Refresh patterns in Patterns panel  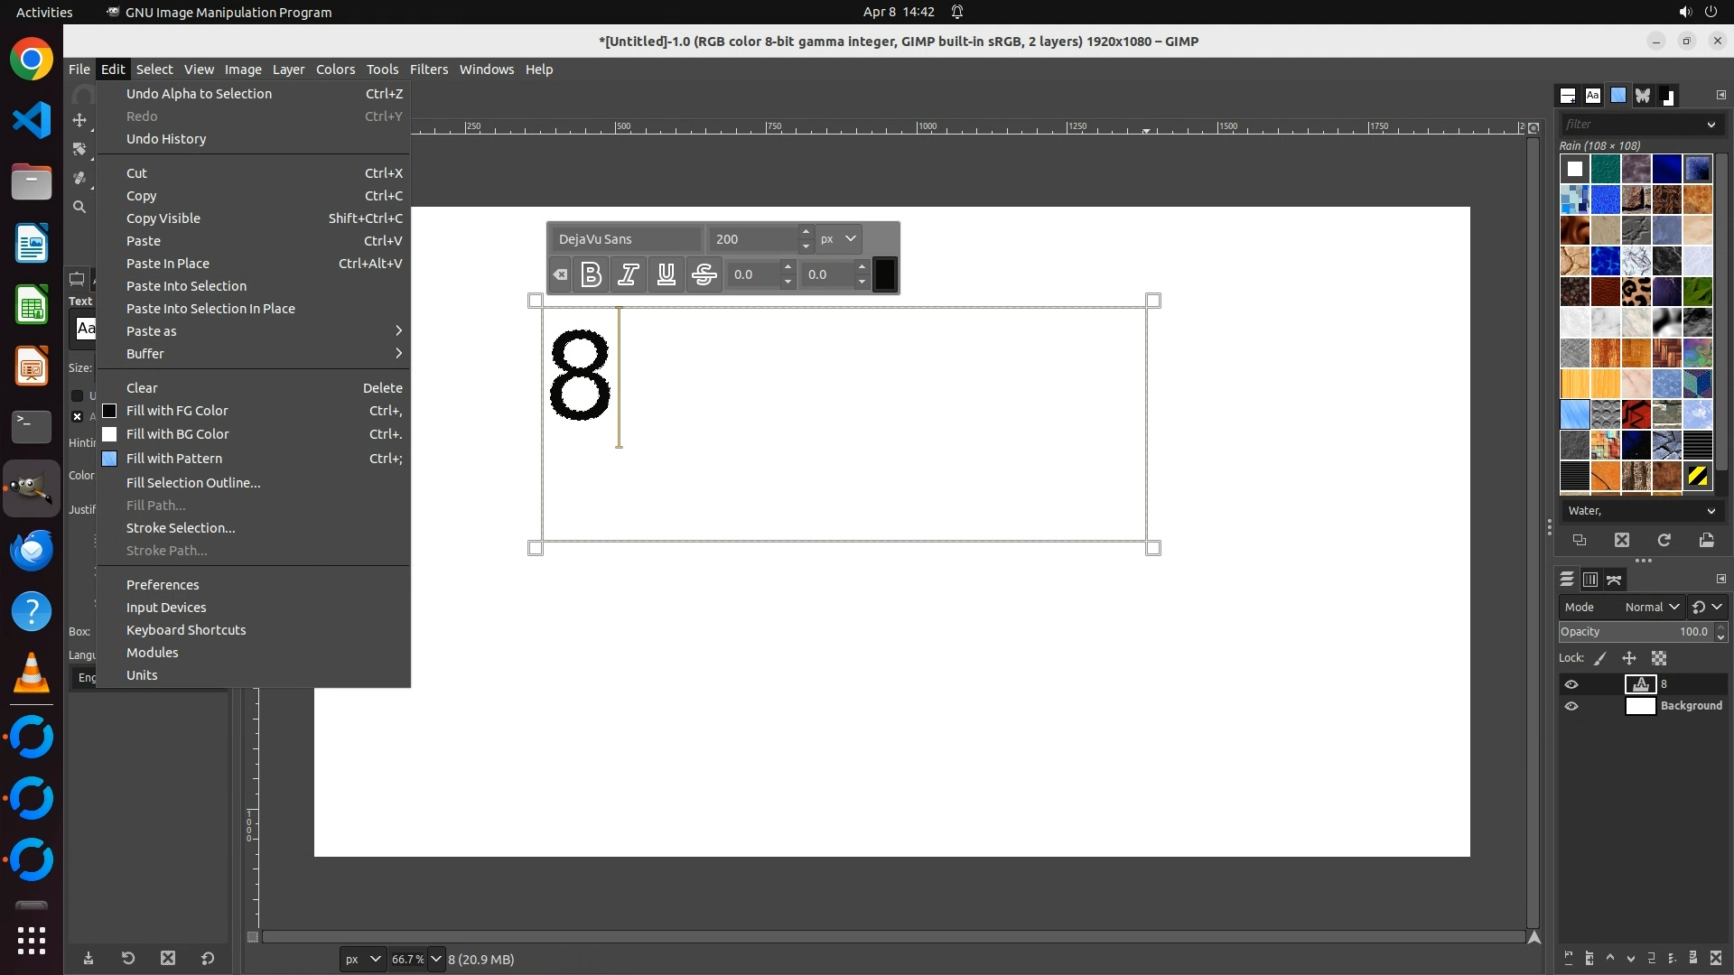(1664, 540)
